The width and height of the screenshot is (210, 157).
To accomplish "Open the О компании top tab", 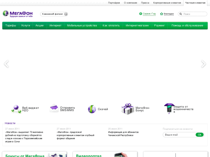I will (131, 3).
